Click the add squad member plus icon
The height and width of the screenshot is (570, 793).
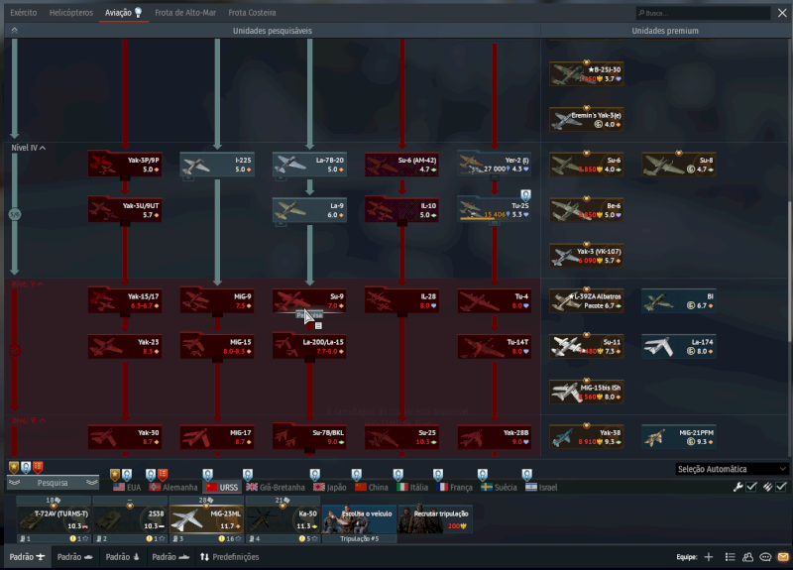coord(708,557)
